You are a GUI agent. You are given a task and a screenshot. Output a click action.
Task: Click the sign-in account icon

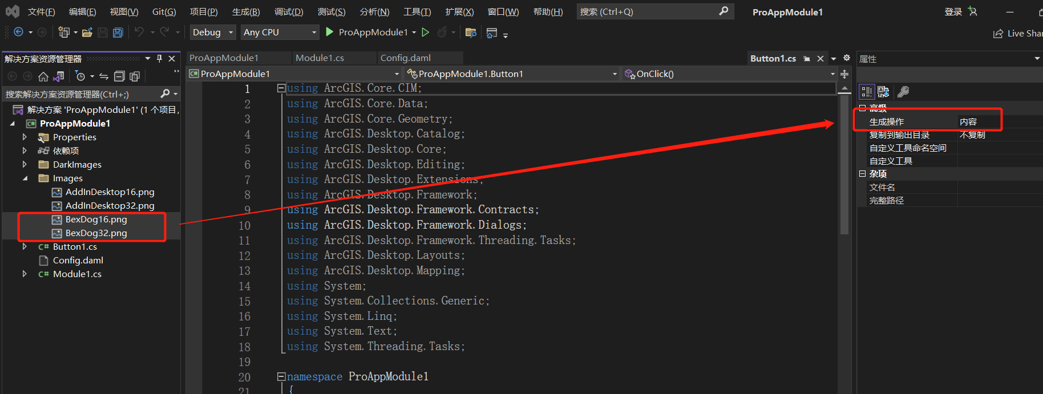973,11
